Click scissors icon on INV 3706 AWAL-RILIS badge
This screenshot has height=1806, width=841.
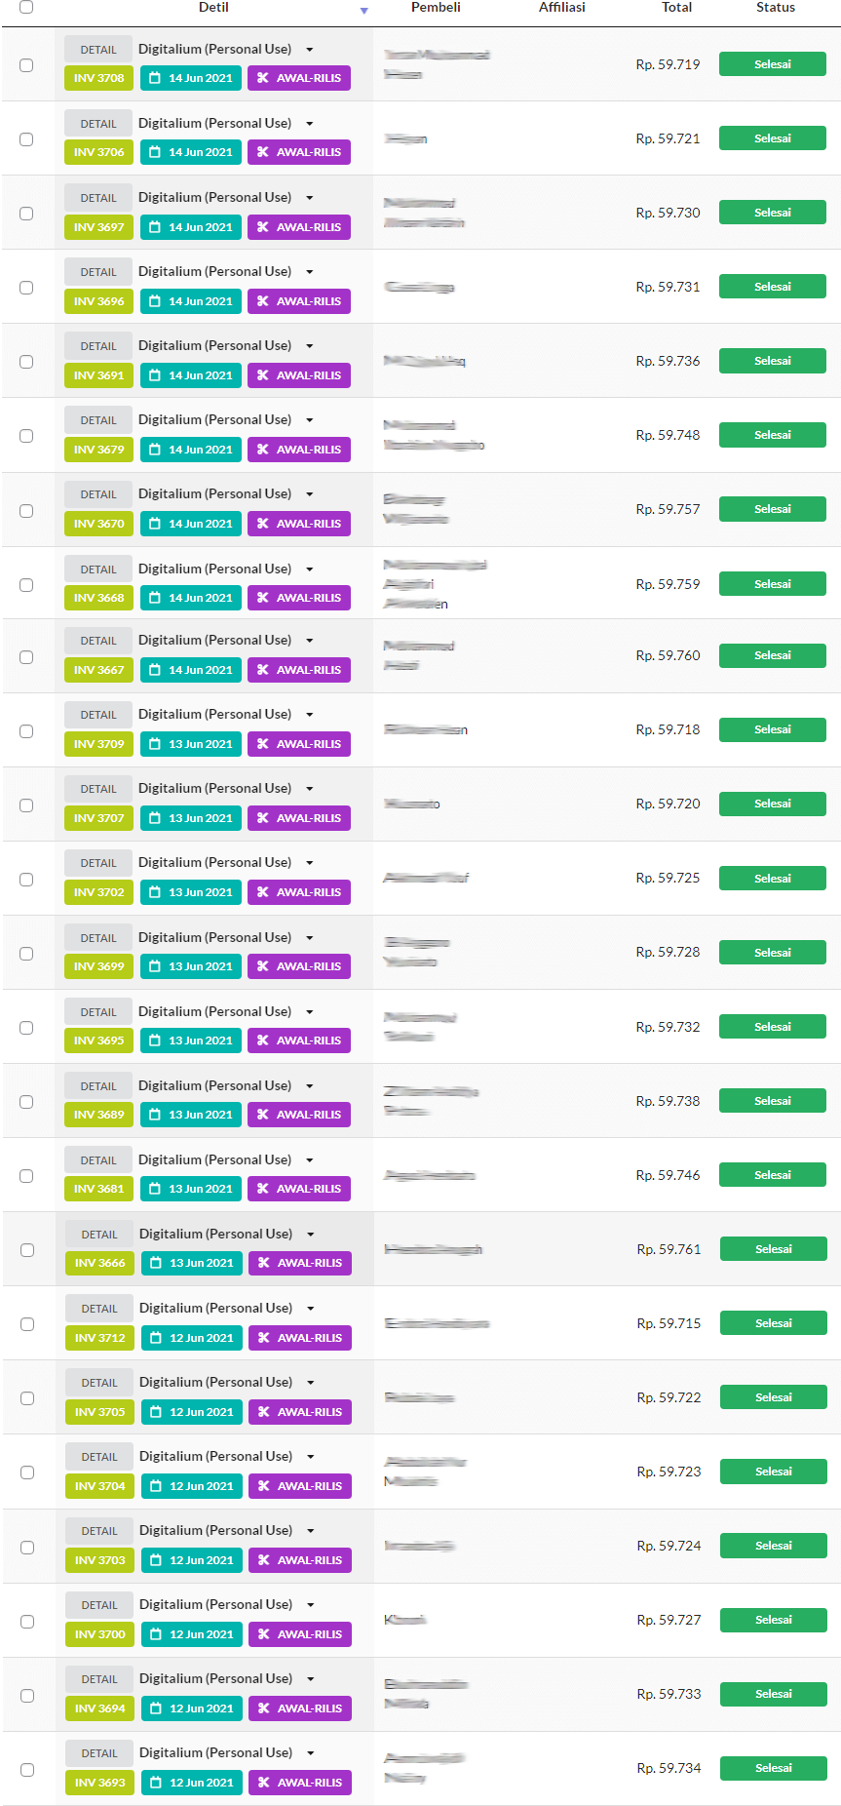(x=263, y=152)
